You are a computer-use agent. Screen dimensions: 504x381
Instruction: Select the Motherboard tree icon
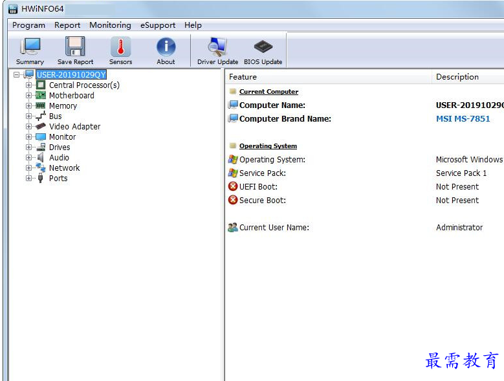(41, 95)
